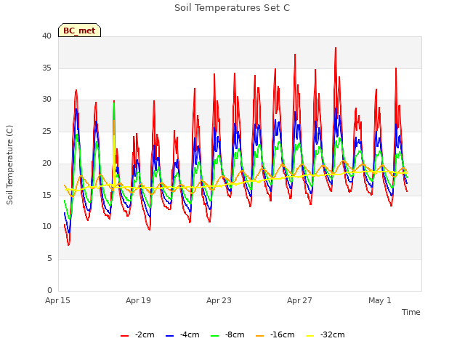Viewport: 465px width, 349px height.
Task: Click the 40 y-axis tick label
Action: [x=46, y=36]
